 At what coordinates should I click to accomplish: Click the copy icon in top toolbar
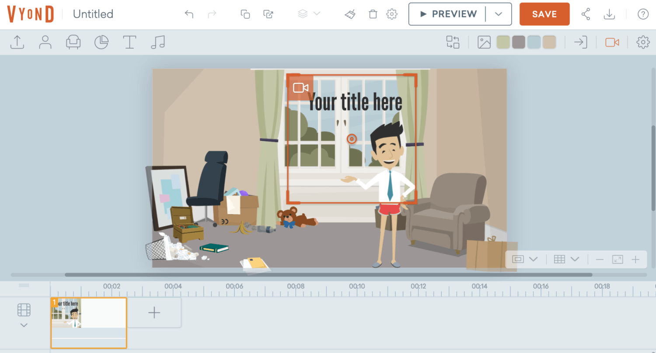[x=245, y=14]
